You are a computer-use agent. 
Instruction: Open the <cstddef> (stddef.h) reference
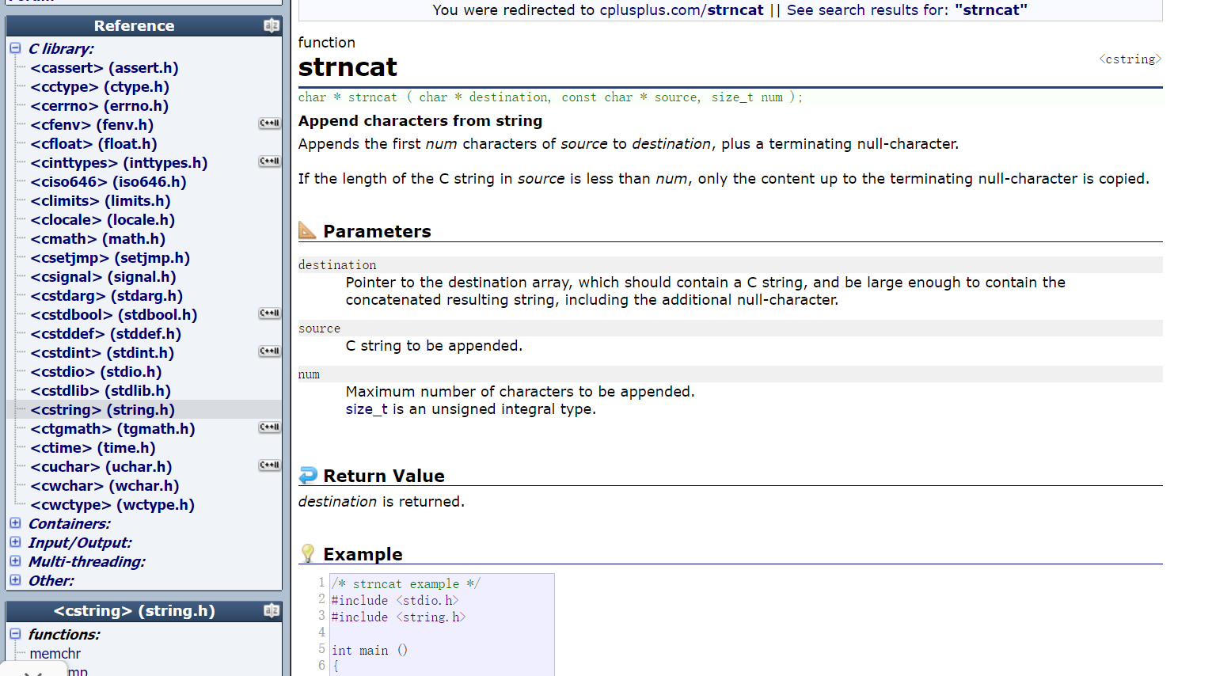coord(106,334)
